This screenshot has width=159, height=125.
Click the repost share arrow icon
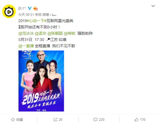(55, 119)
